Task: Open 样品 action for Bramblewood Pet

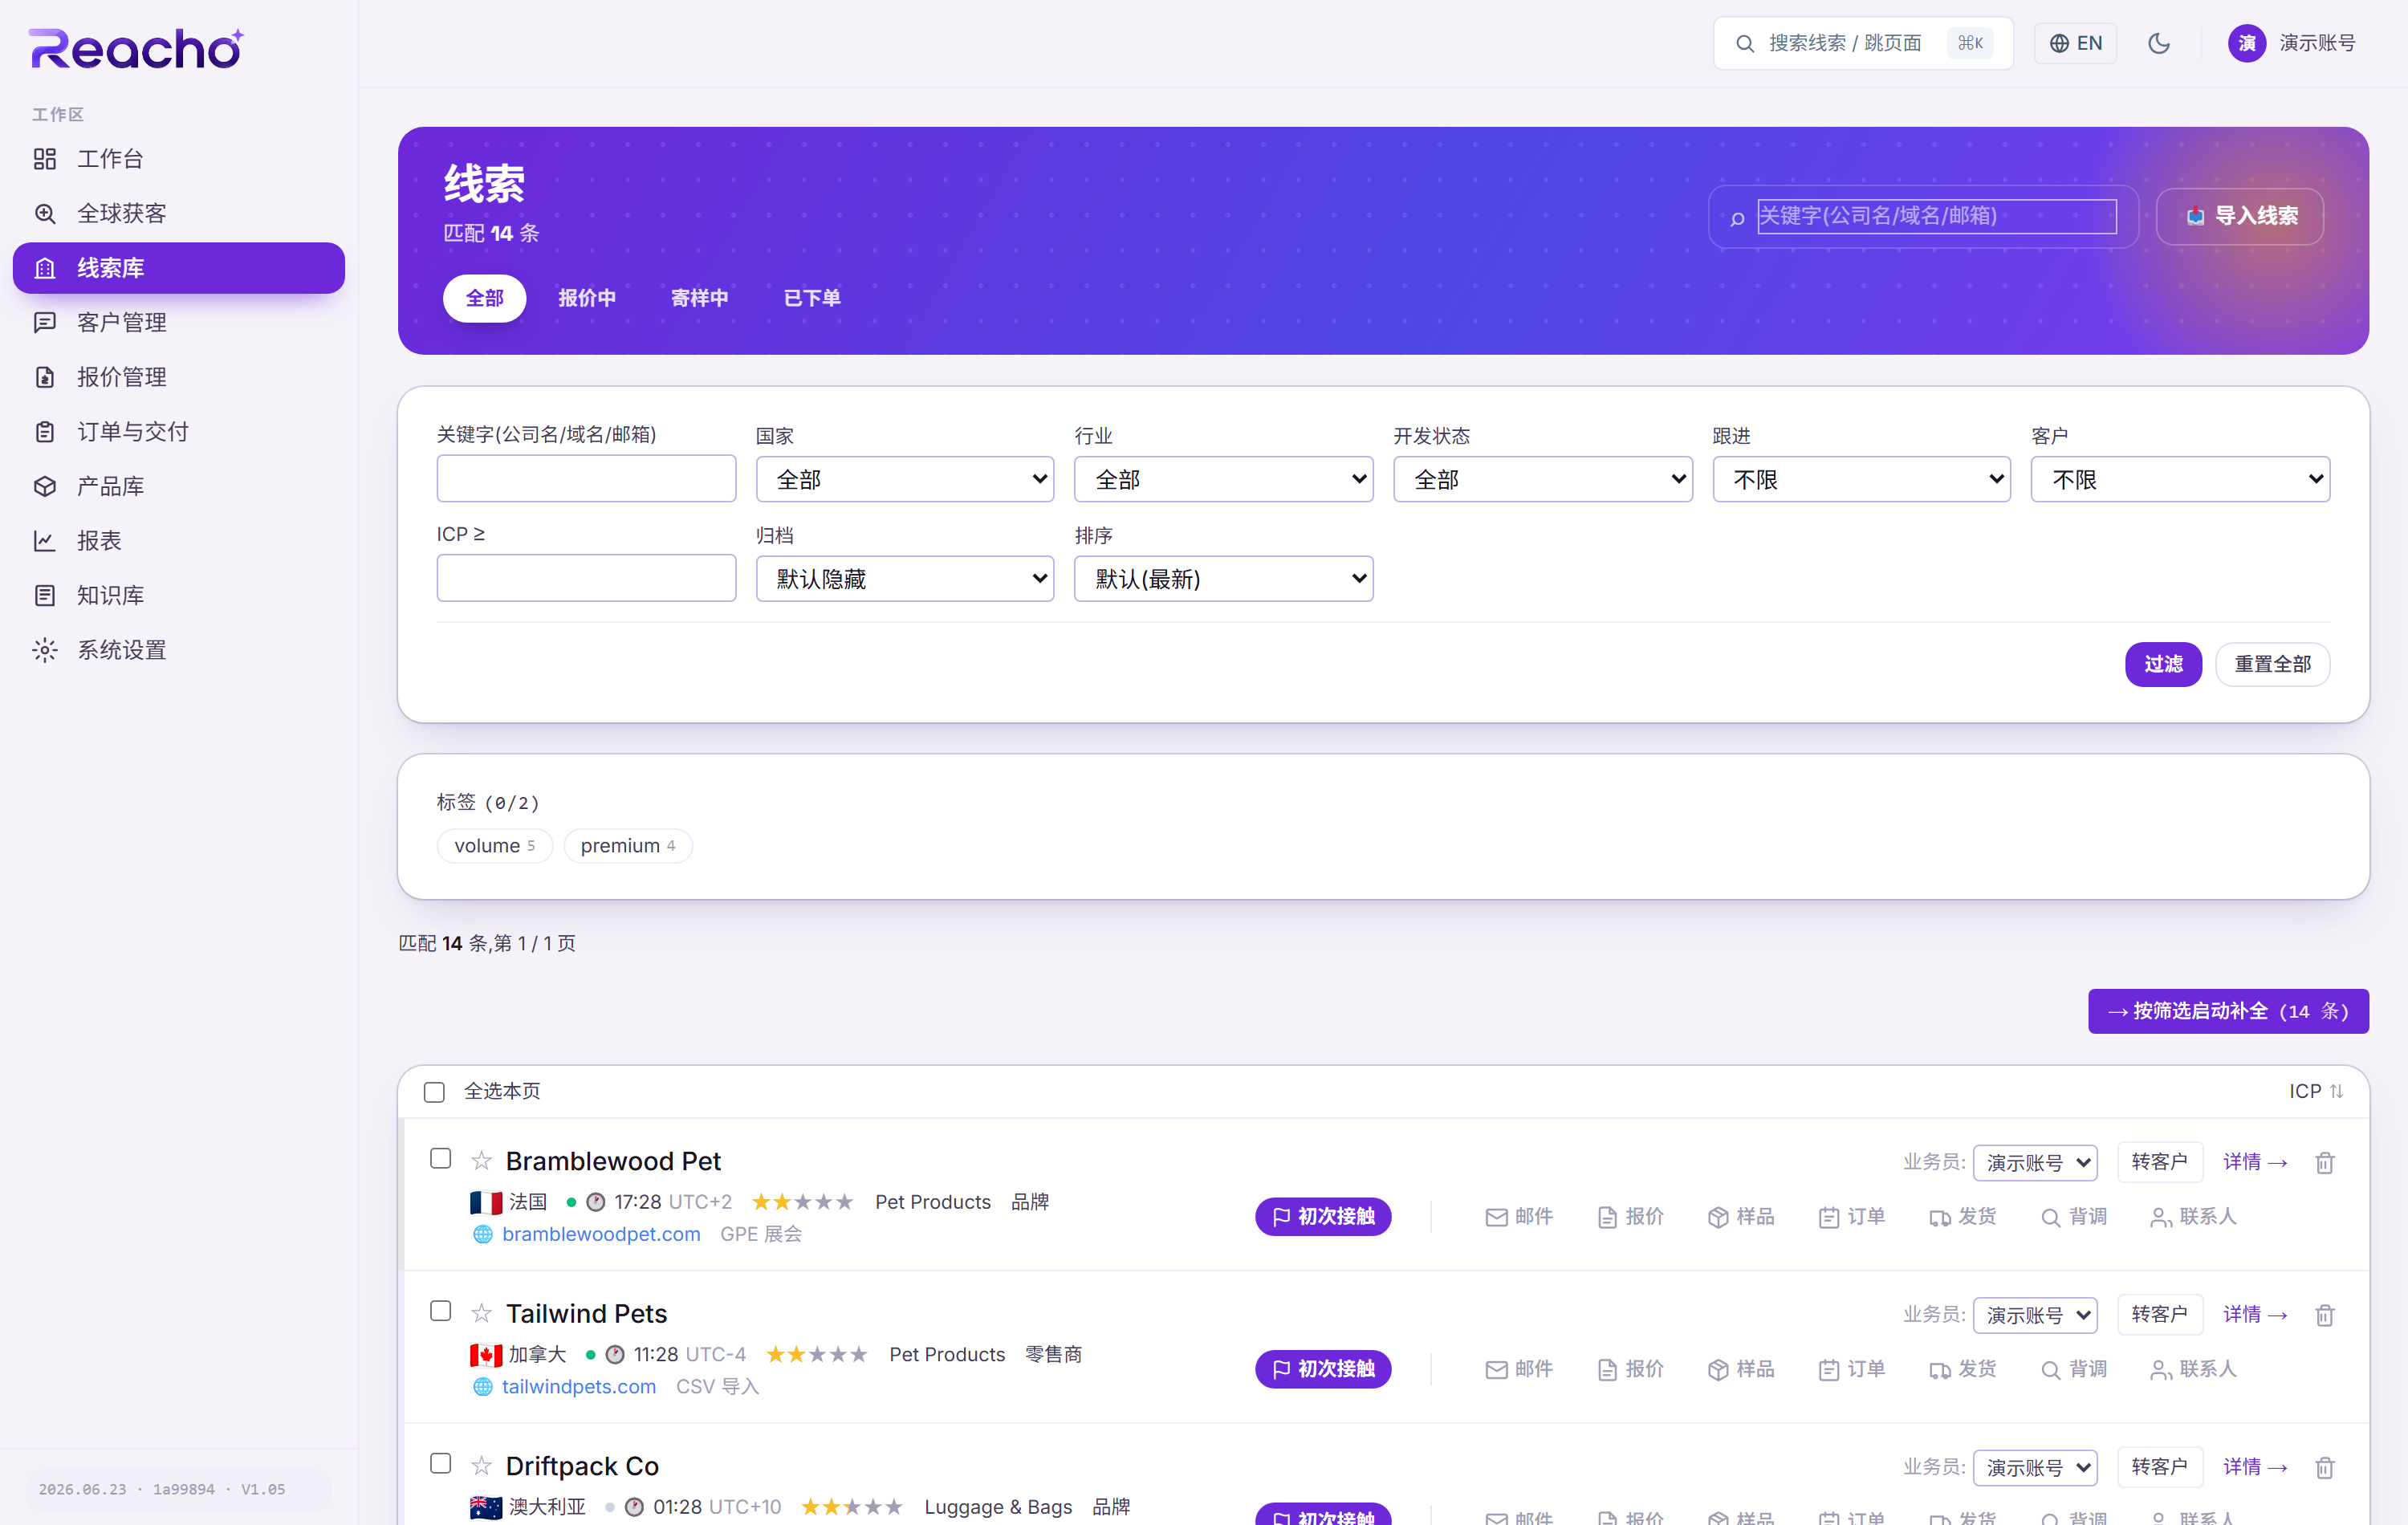Action: coord(1741,1216)
